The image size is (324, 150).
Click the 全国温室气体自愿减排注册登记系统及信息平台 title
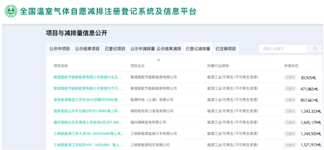point(108,11)
